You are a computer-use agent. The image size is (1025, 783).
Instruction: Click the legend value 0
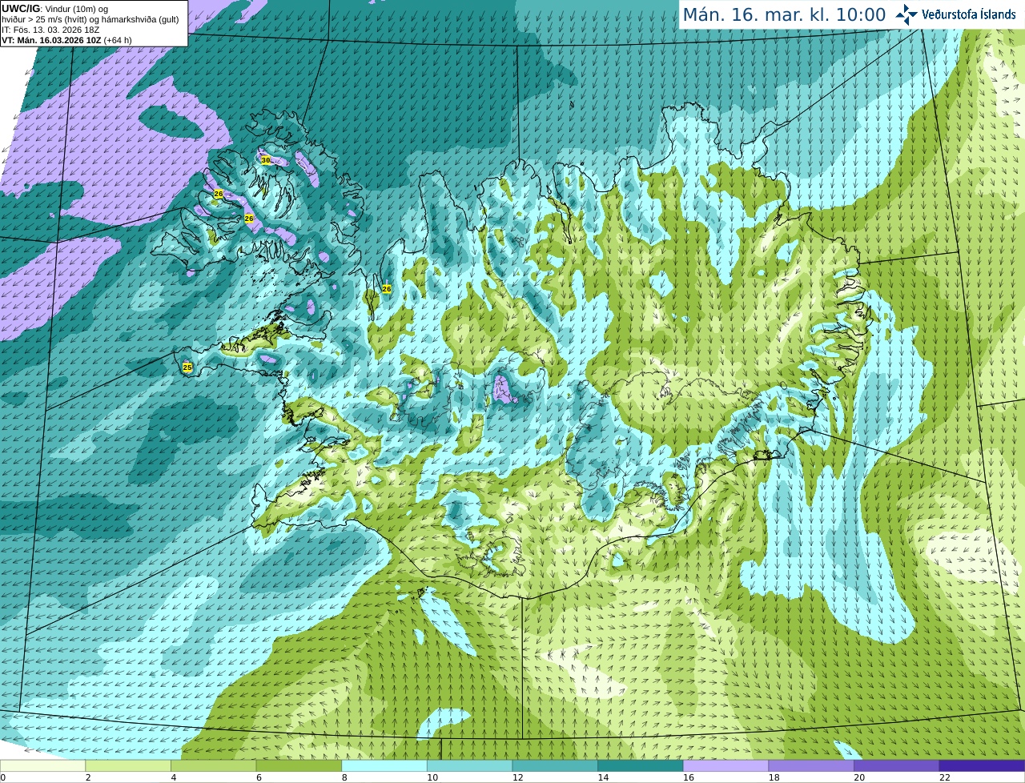point(3,777)
